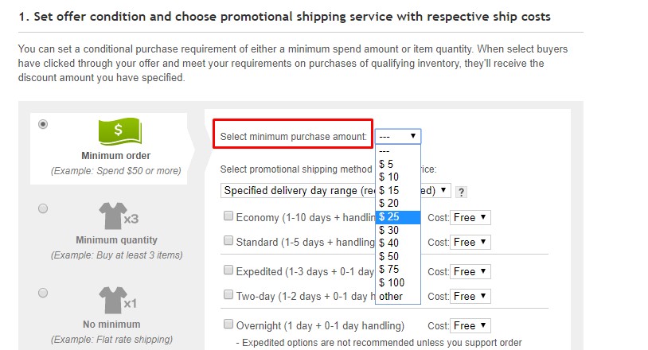
Task: Select the Minimum order radio button
Action: 43,123
